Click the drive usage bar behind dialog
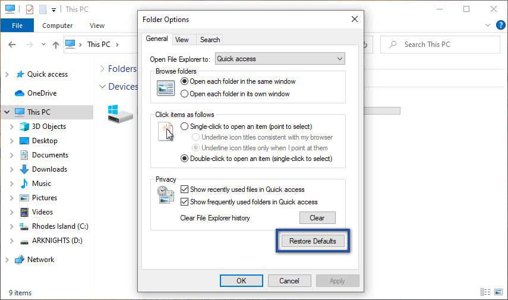The width and height of the screenshot is (508, 300). click(x=382, y=111)
